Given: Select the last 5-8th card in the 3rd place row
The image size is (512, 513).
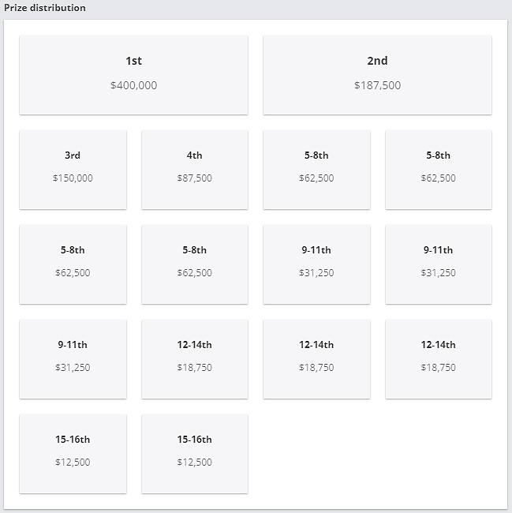Looking at the screenshot, I should (x=438, y=170).
